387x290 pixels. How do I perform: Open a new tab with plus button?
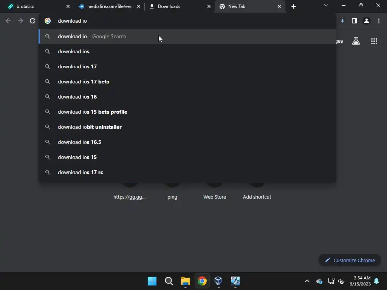293,6
